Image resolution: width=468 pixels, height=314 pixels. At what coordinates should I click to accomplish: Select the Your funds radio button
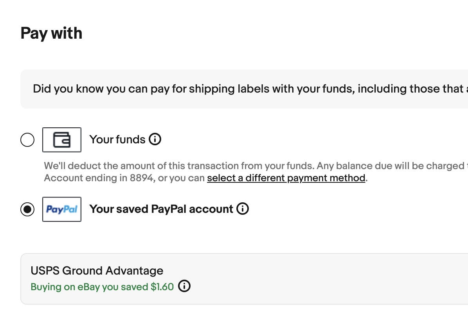coord(27,139)
